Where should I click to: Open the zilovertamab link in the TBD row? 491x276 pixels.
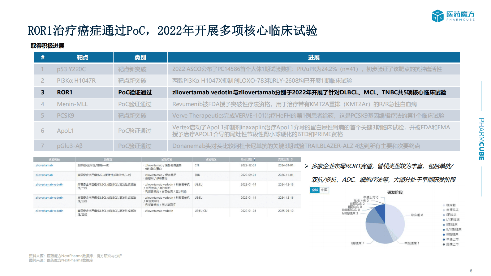click(x=44, y=175)
